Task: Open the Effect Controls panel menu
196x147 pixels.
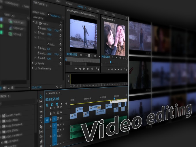Action: (46, 5)
